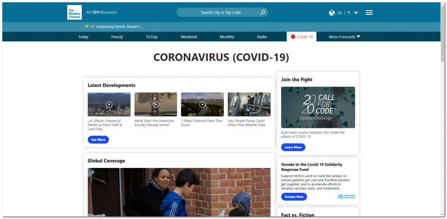Screen dimensions: 447x219
Task: Click the Donate Now button
Action: 294,197
